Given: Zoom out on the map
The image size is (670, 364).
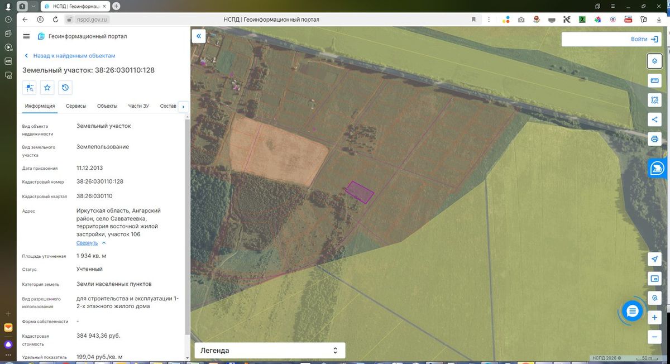Looking at the screenshot, I should 654,337.
